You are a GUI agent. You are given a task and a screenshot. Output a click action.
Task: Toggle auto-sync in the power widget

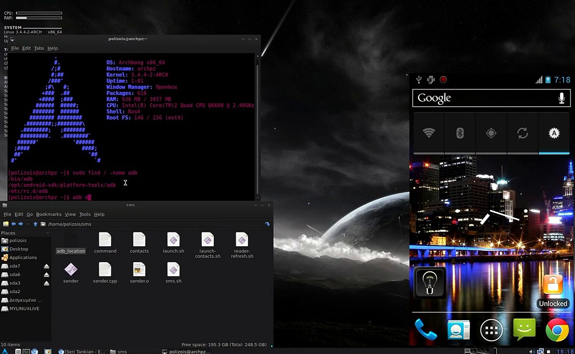coord(522,133)
